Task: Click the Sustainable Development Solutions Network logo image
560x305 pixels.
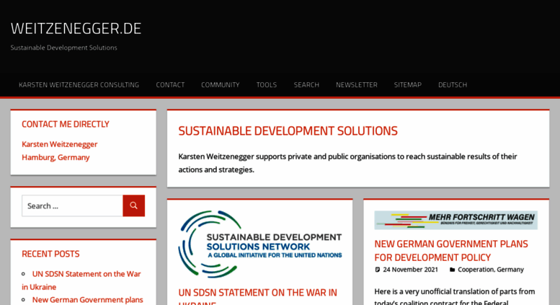Action: [x=260, y=244]
